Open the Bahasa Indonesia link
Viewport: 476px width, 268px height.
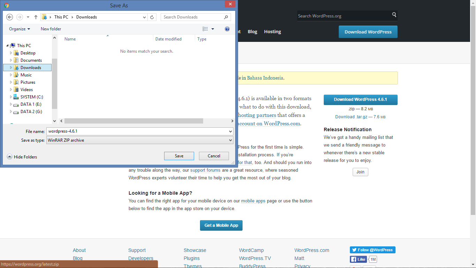(x=265, y=78)
